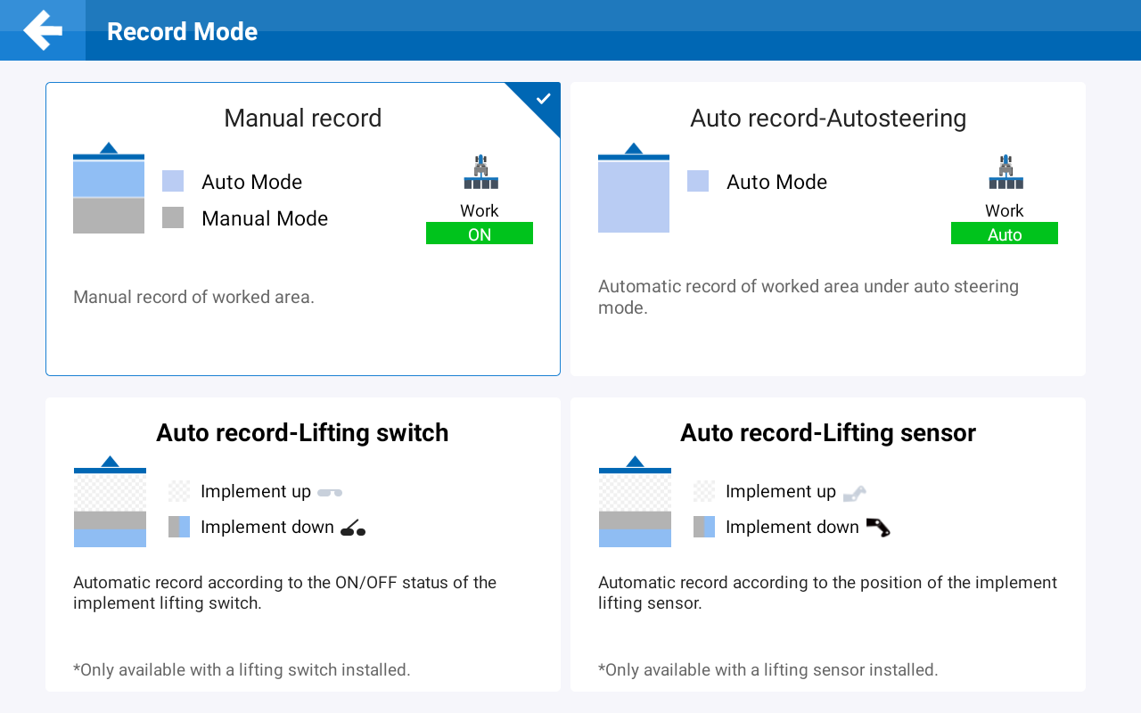Click Auto record-Autosteering coverage diagram

[634, 188]
